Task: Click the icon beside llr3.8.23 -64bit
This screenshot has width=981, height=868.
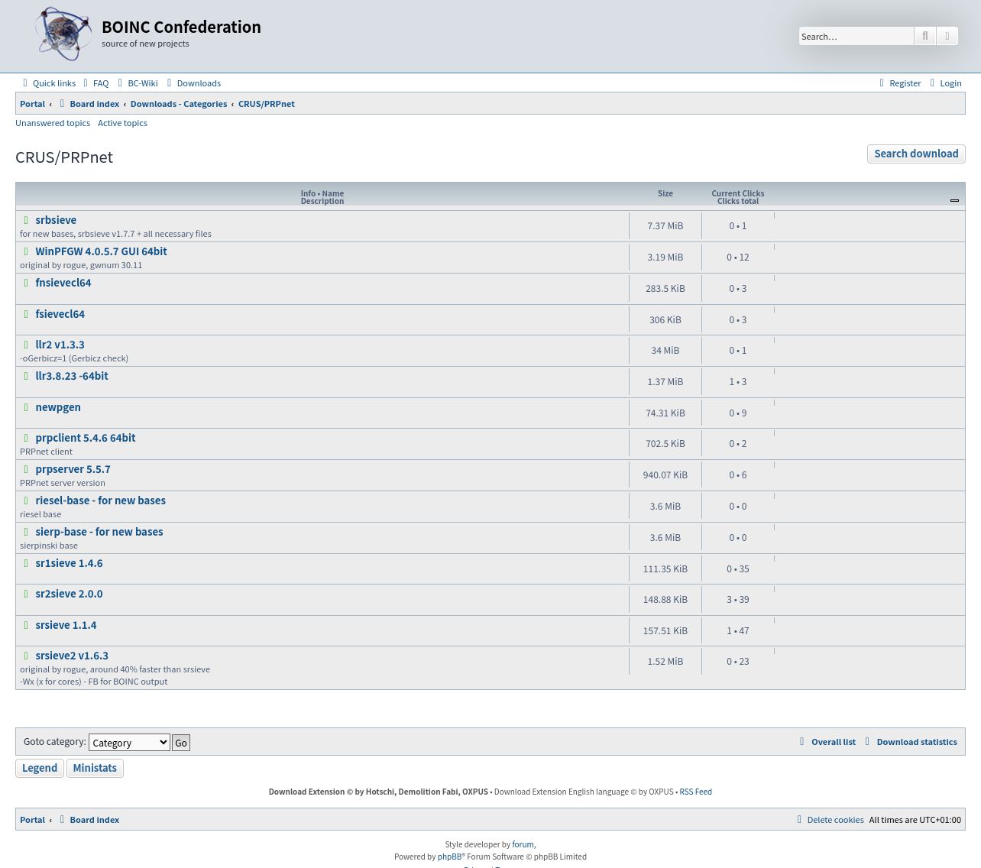Action: point(26,376)
